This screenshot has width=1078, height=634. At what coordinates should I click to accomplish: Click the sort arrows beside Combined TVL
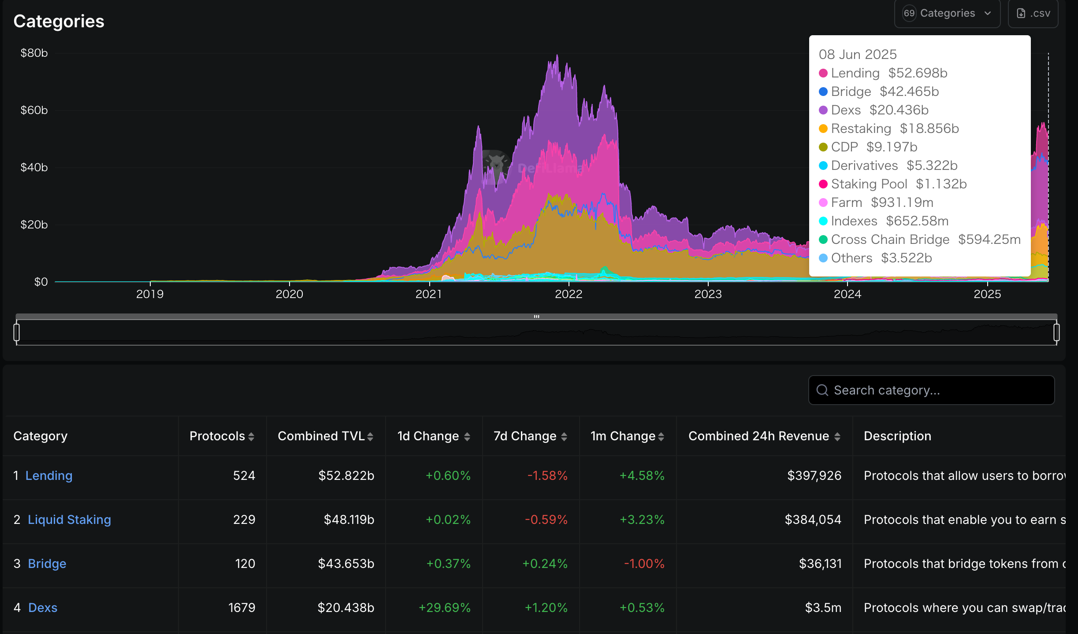pos(370,436)
